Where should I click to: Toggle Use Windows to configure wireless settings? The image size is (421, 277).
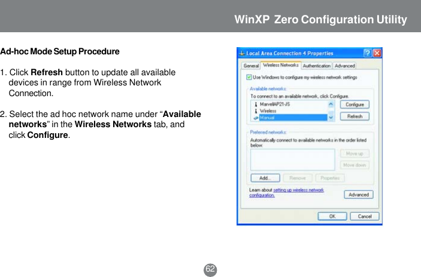[249, 78]
